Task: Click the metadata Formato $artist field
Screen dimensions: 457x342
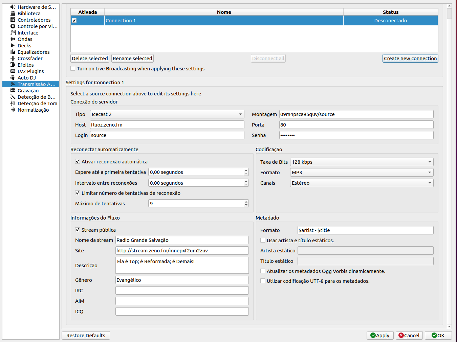Action: (x=366, y=230)
